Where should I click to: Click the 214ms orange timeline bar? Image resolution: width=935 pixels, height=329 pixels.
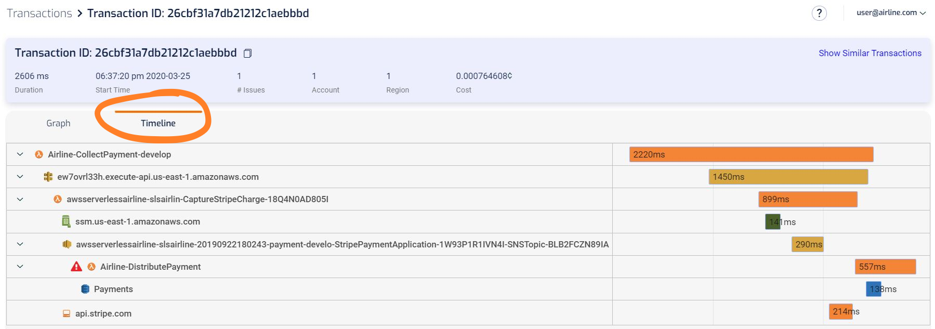tap(840, 311)
